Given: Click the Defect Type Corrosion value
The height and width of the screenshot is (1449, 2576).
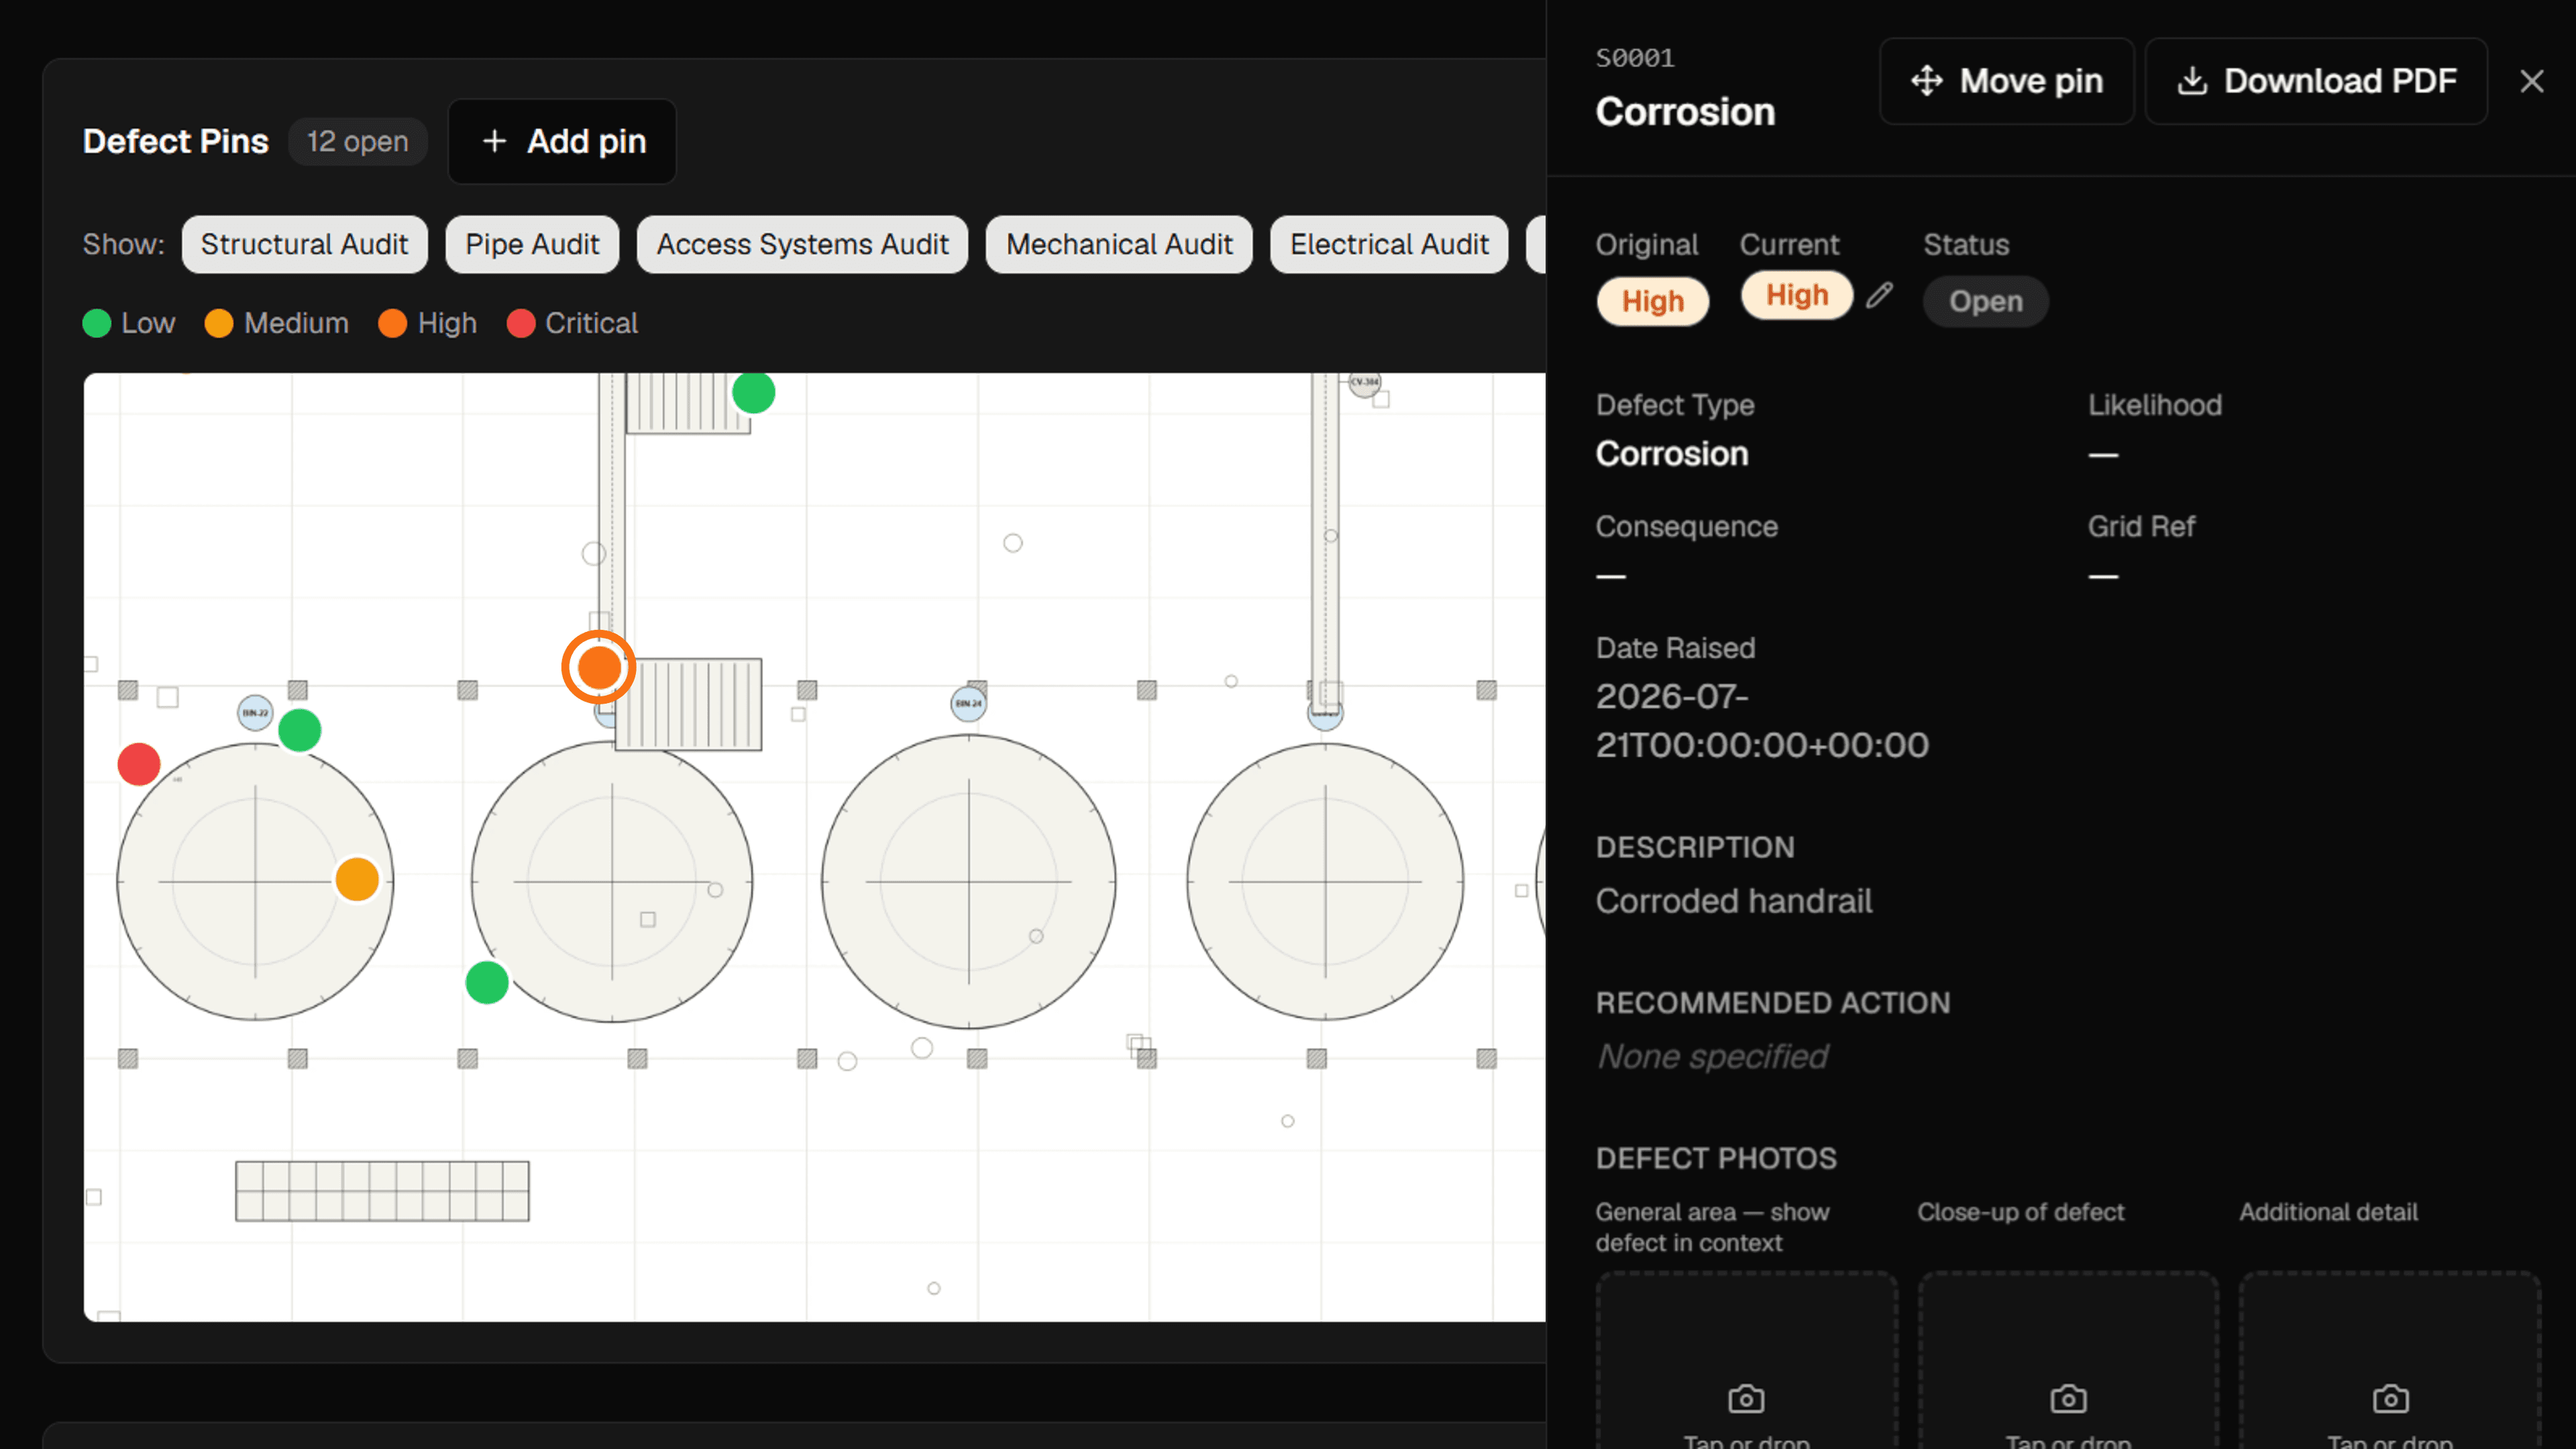Looking at the screenshot, I should click(x=1672, y=454).
